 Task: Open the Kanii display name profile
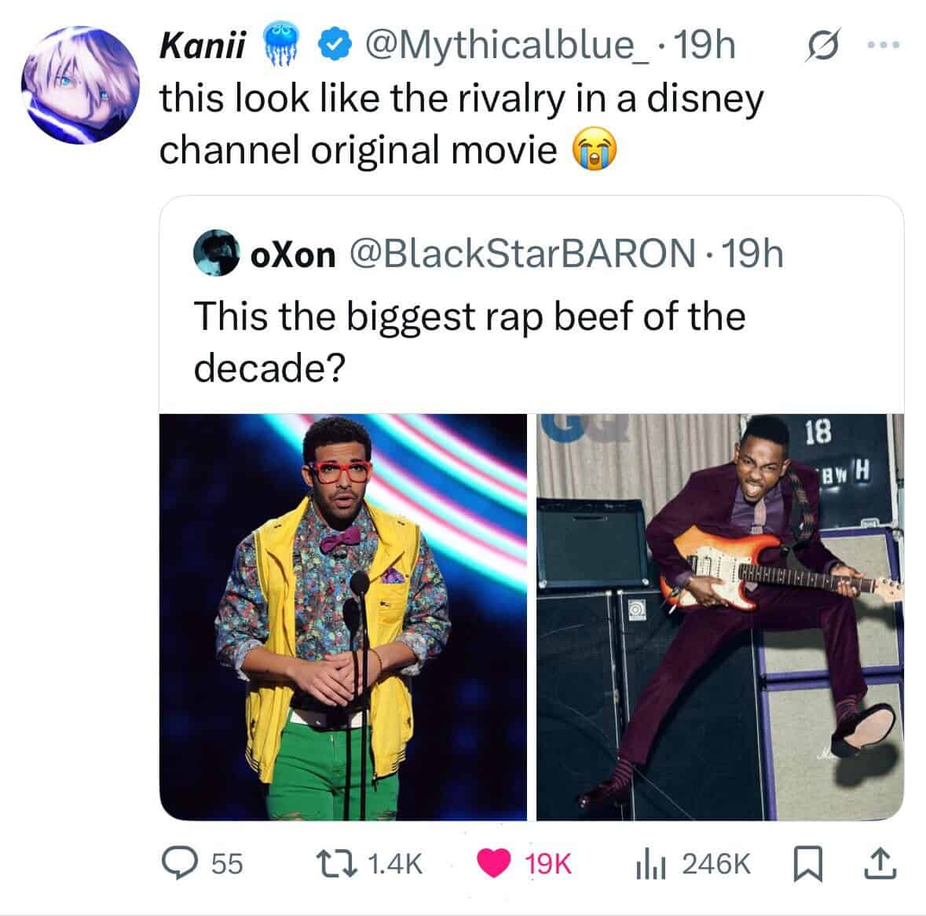point(200,47)
